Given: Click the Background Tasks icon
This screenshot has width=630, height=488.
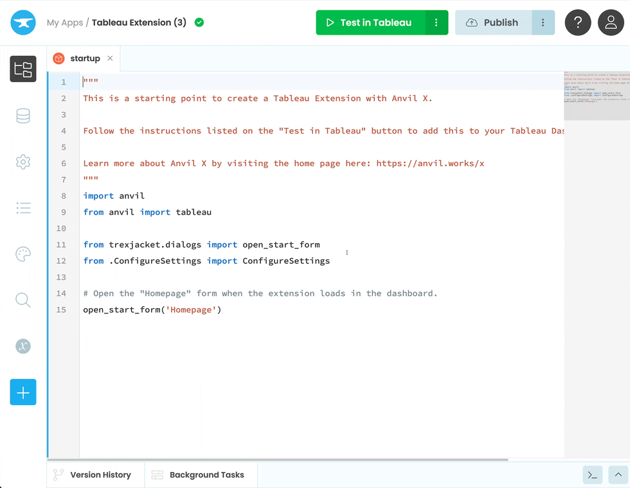Looking at the screenshot, I should [157, 475].
